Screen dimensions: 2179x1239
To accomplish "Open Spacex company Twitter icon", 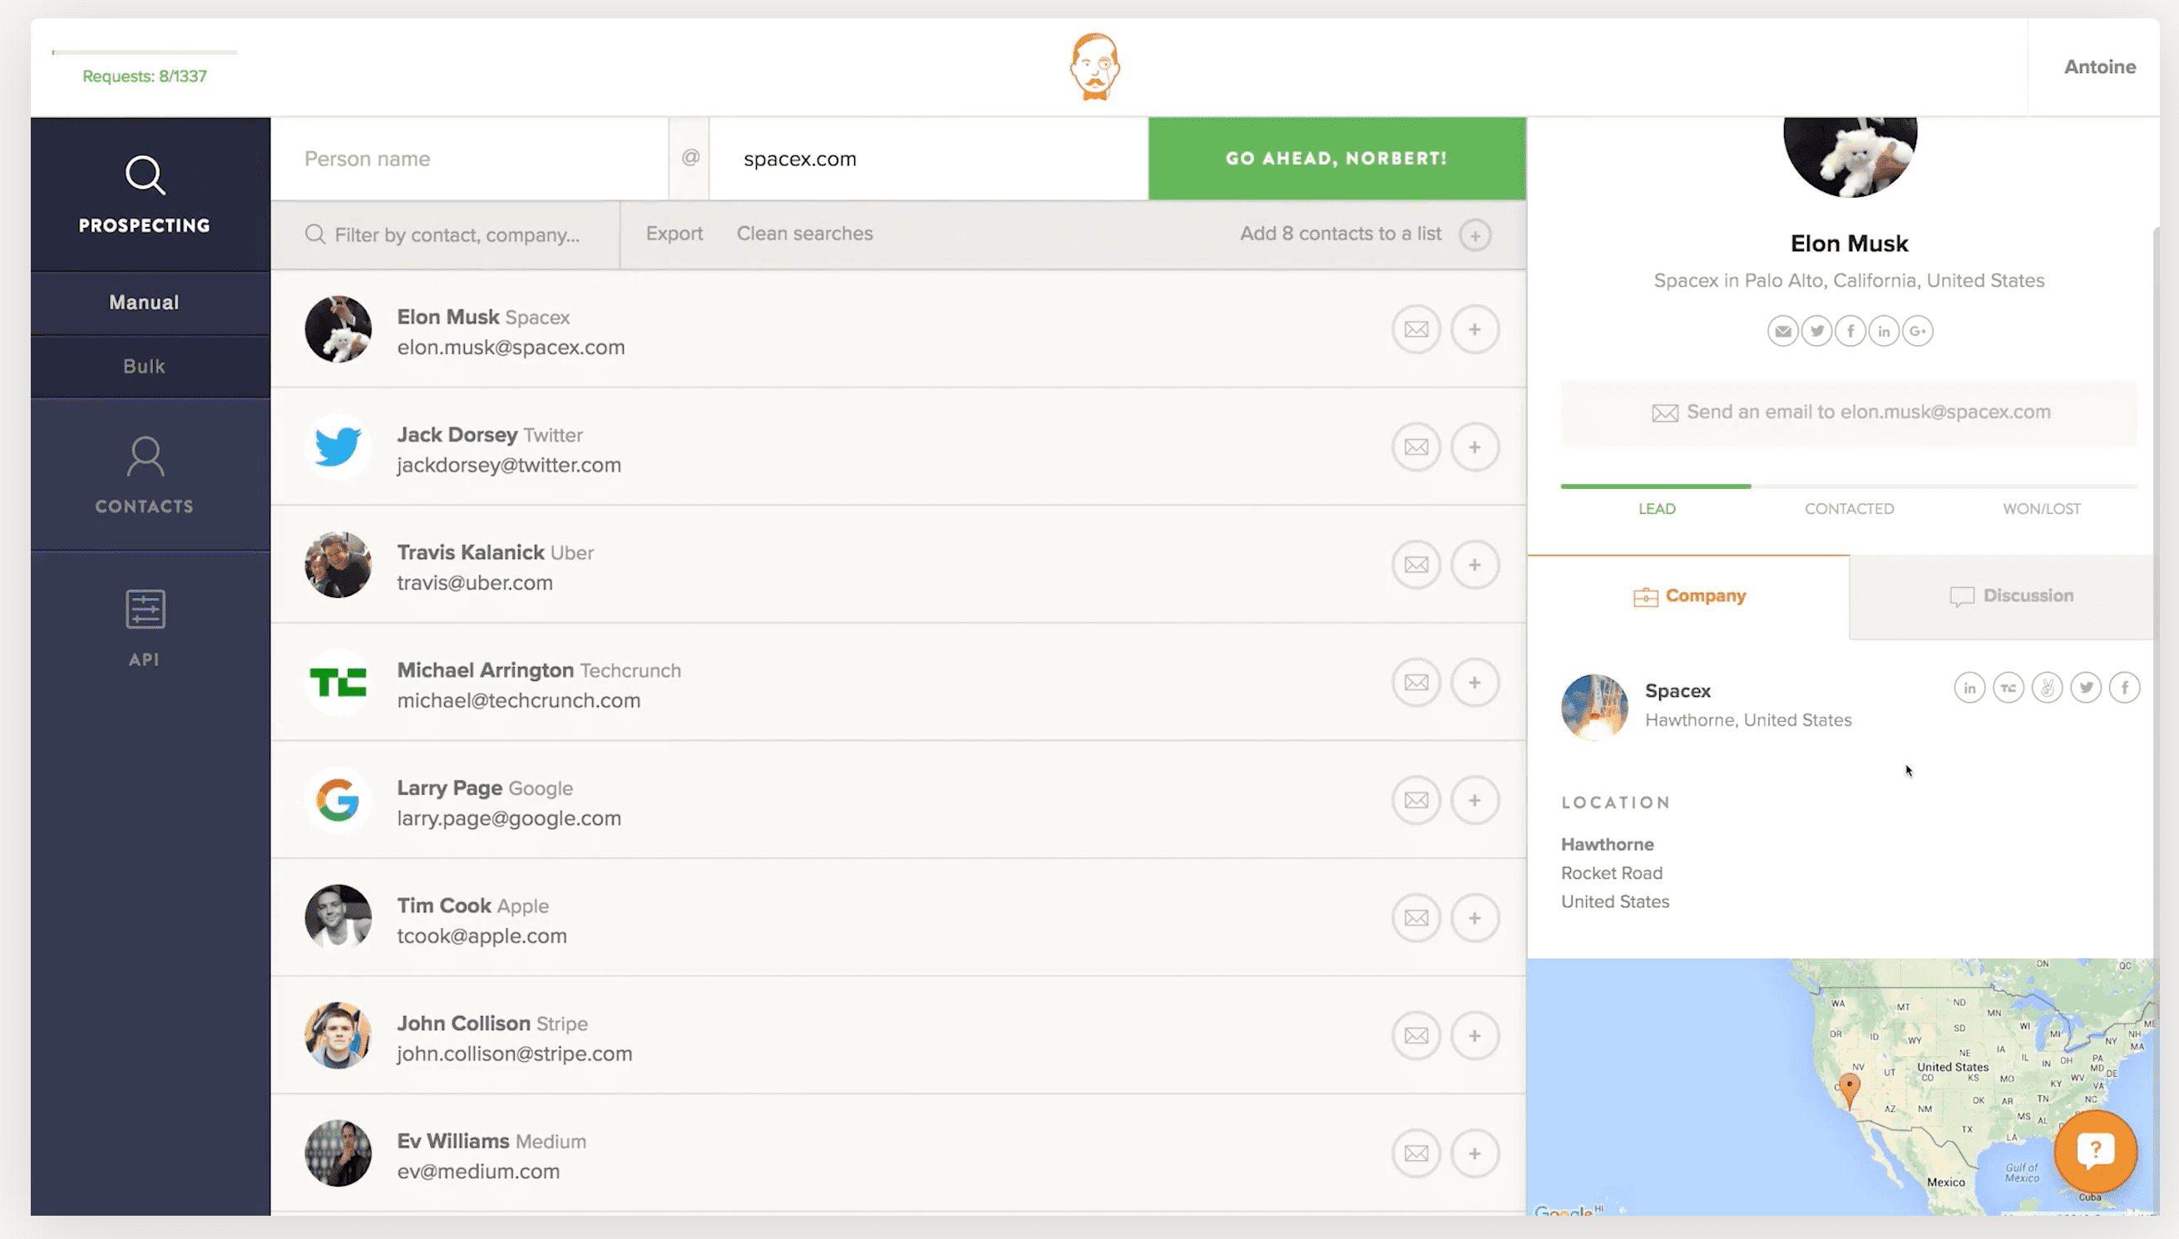I will pyautogui.click(x=2086, y=688).
